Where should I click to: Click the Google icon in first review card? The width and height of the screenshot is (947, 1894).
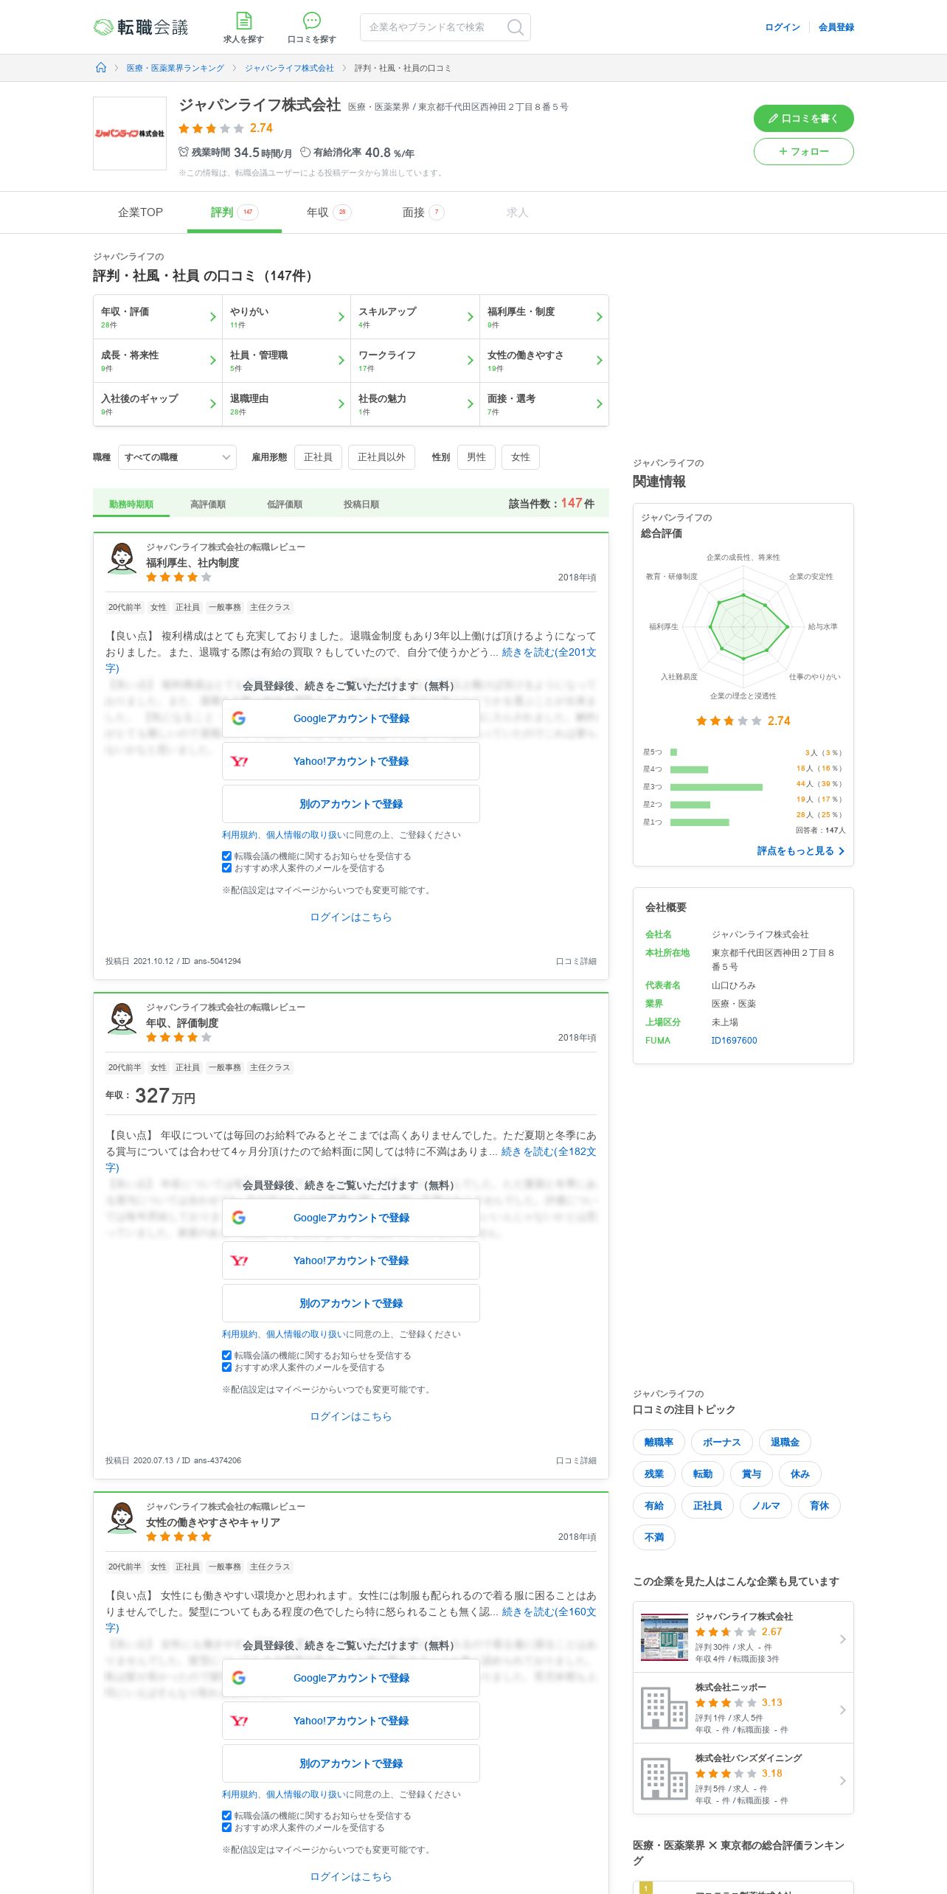pos(238,718)
